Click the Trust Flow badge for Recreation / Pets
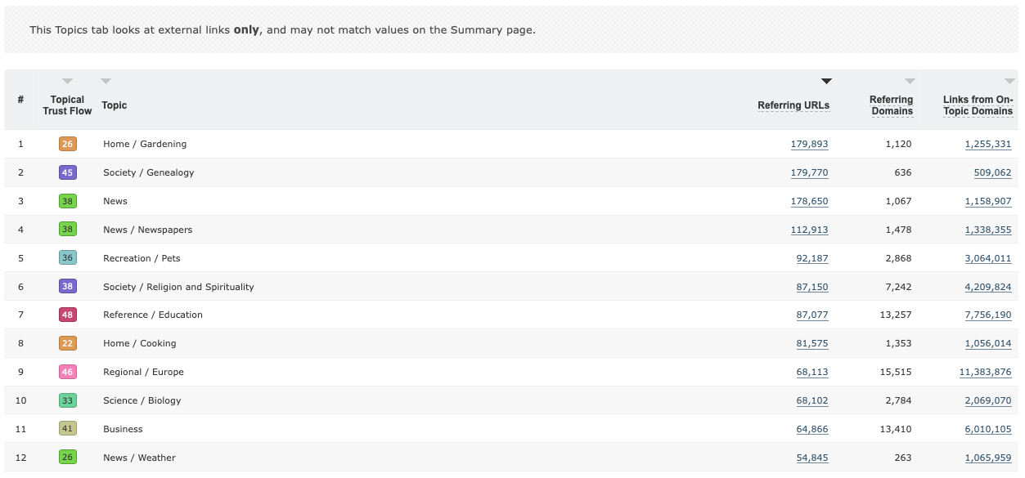The image size is (1025, 478). coord(68,258)
